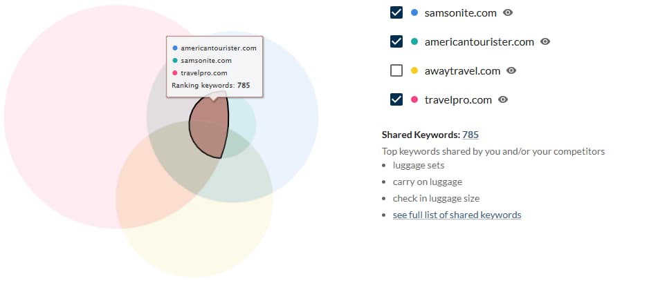The height and width of the screenshot is (281, 667).
Task: Click the "luggage sets" keyword in the list
Action: tap(419, 165)
